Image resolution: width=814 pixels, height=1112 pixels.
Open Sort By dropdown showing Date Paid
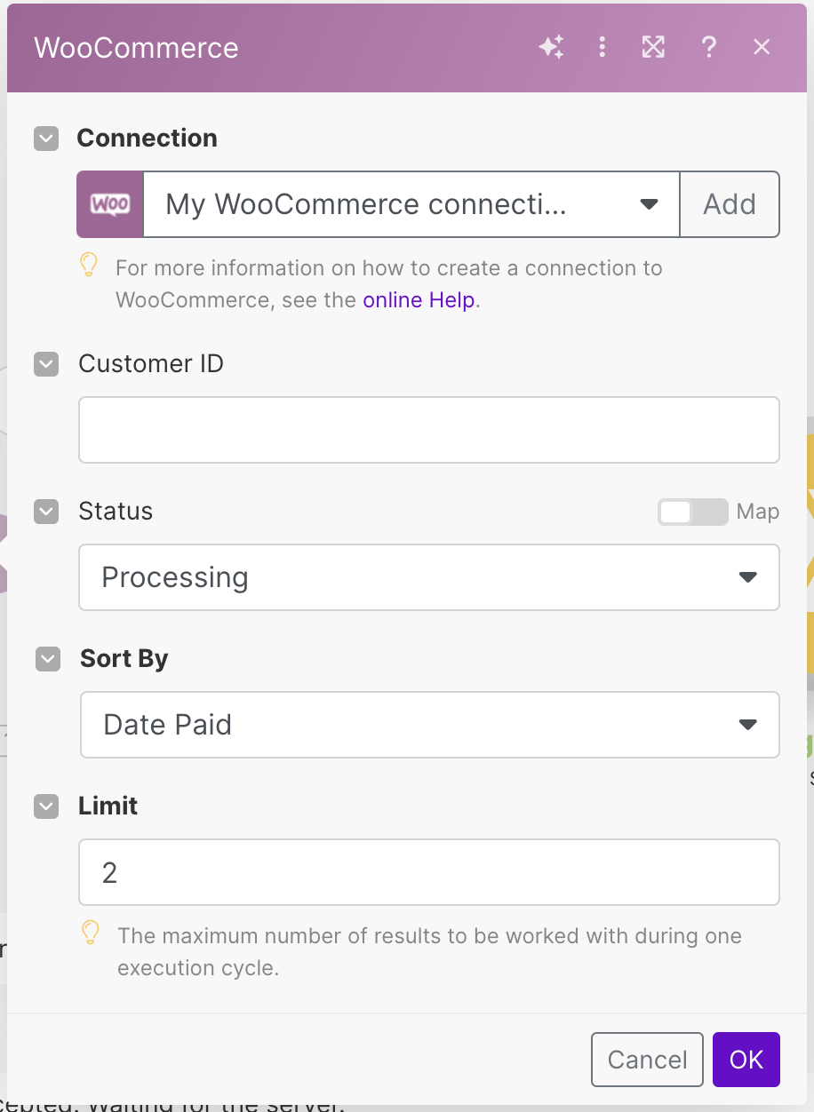tap(428, 725)
